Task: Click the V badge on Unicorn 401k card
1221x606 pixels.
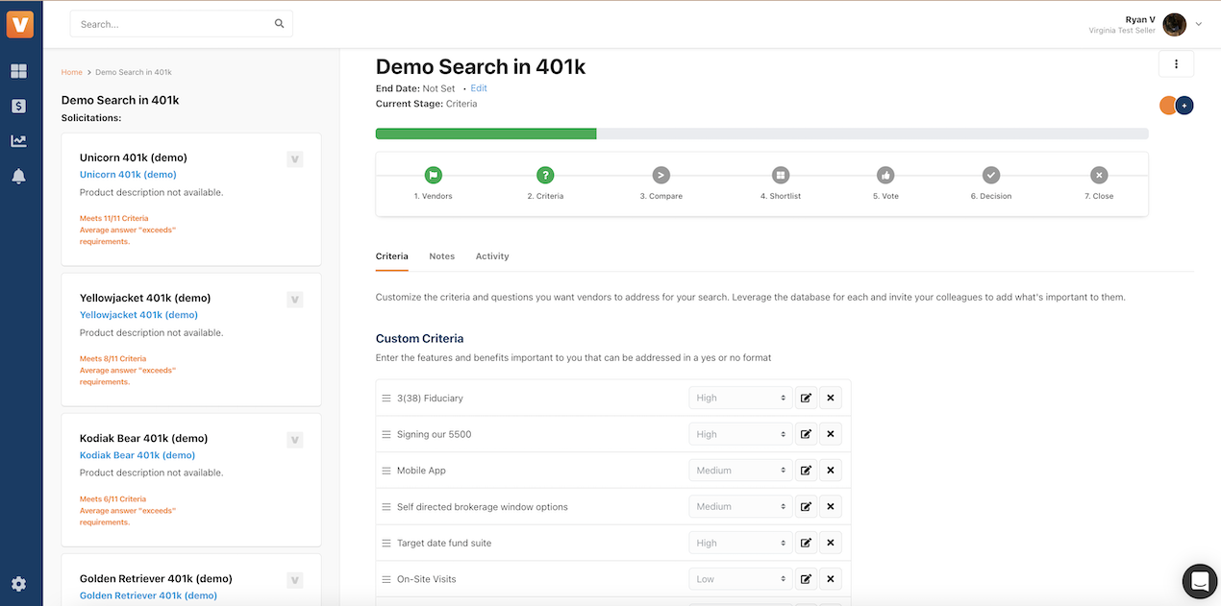Action: click(x=295, y=159)
